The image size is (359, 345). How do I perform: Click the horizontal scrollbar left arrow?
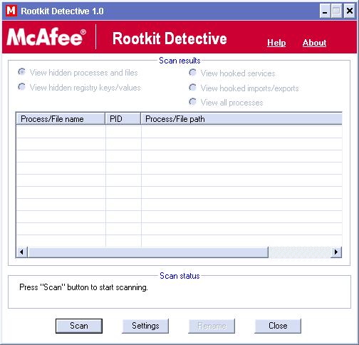click(x=22, y=252)
